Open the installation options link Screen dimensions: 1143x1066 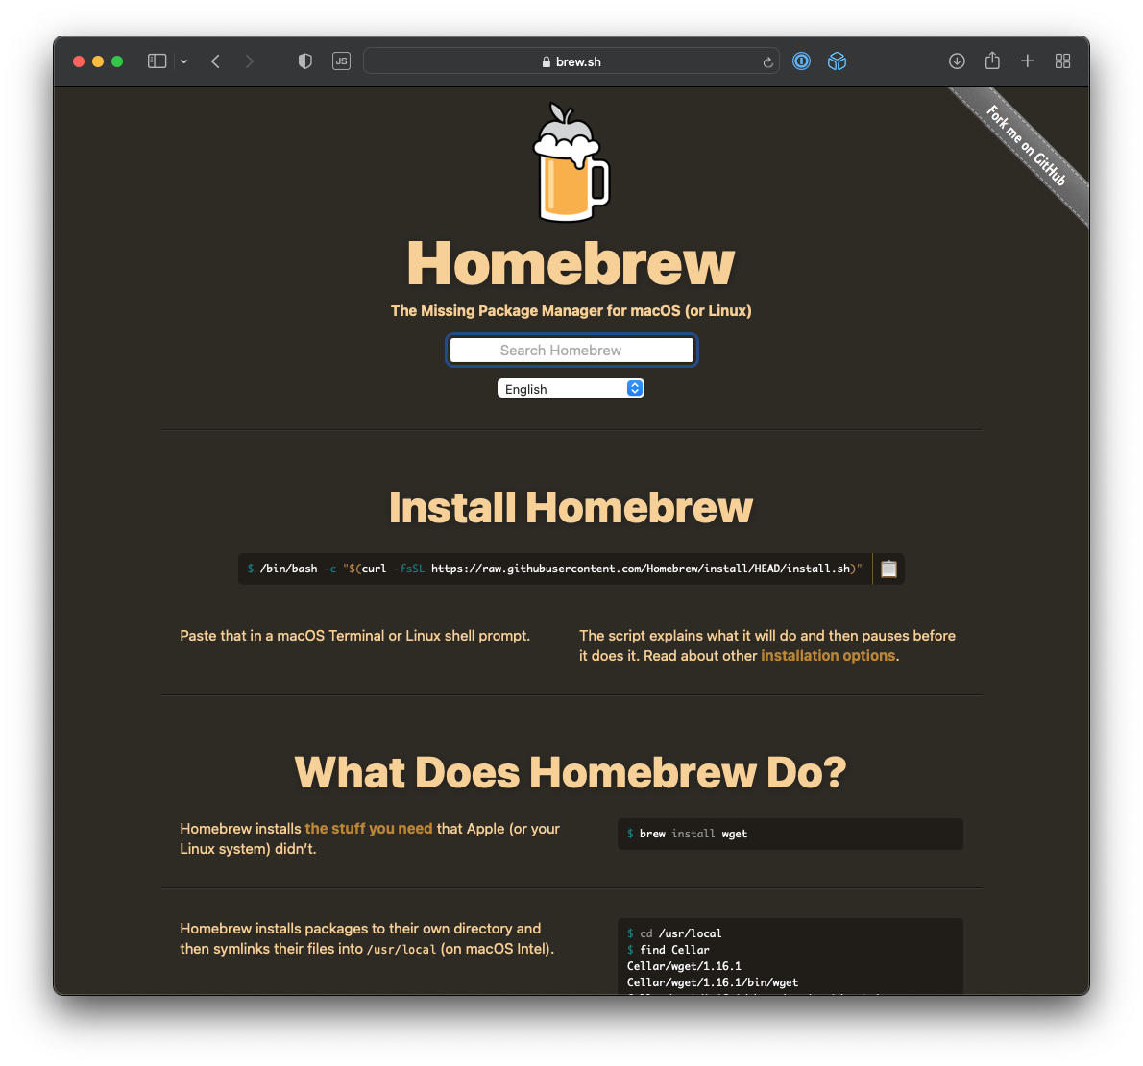[828, 656]
